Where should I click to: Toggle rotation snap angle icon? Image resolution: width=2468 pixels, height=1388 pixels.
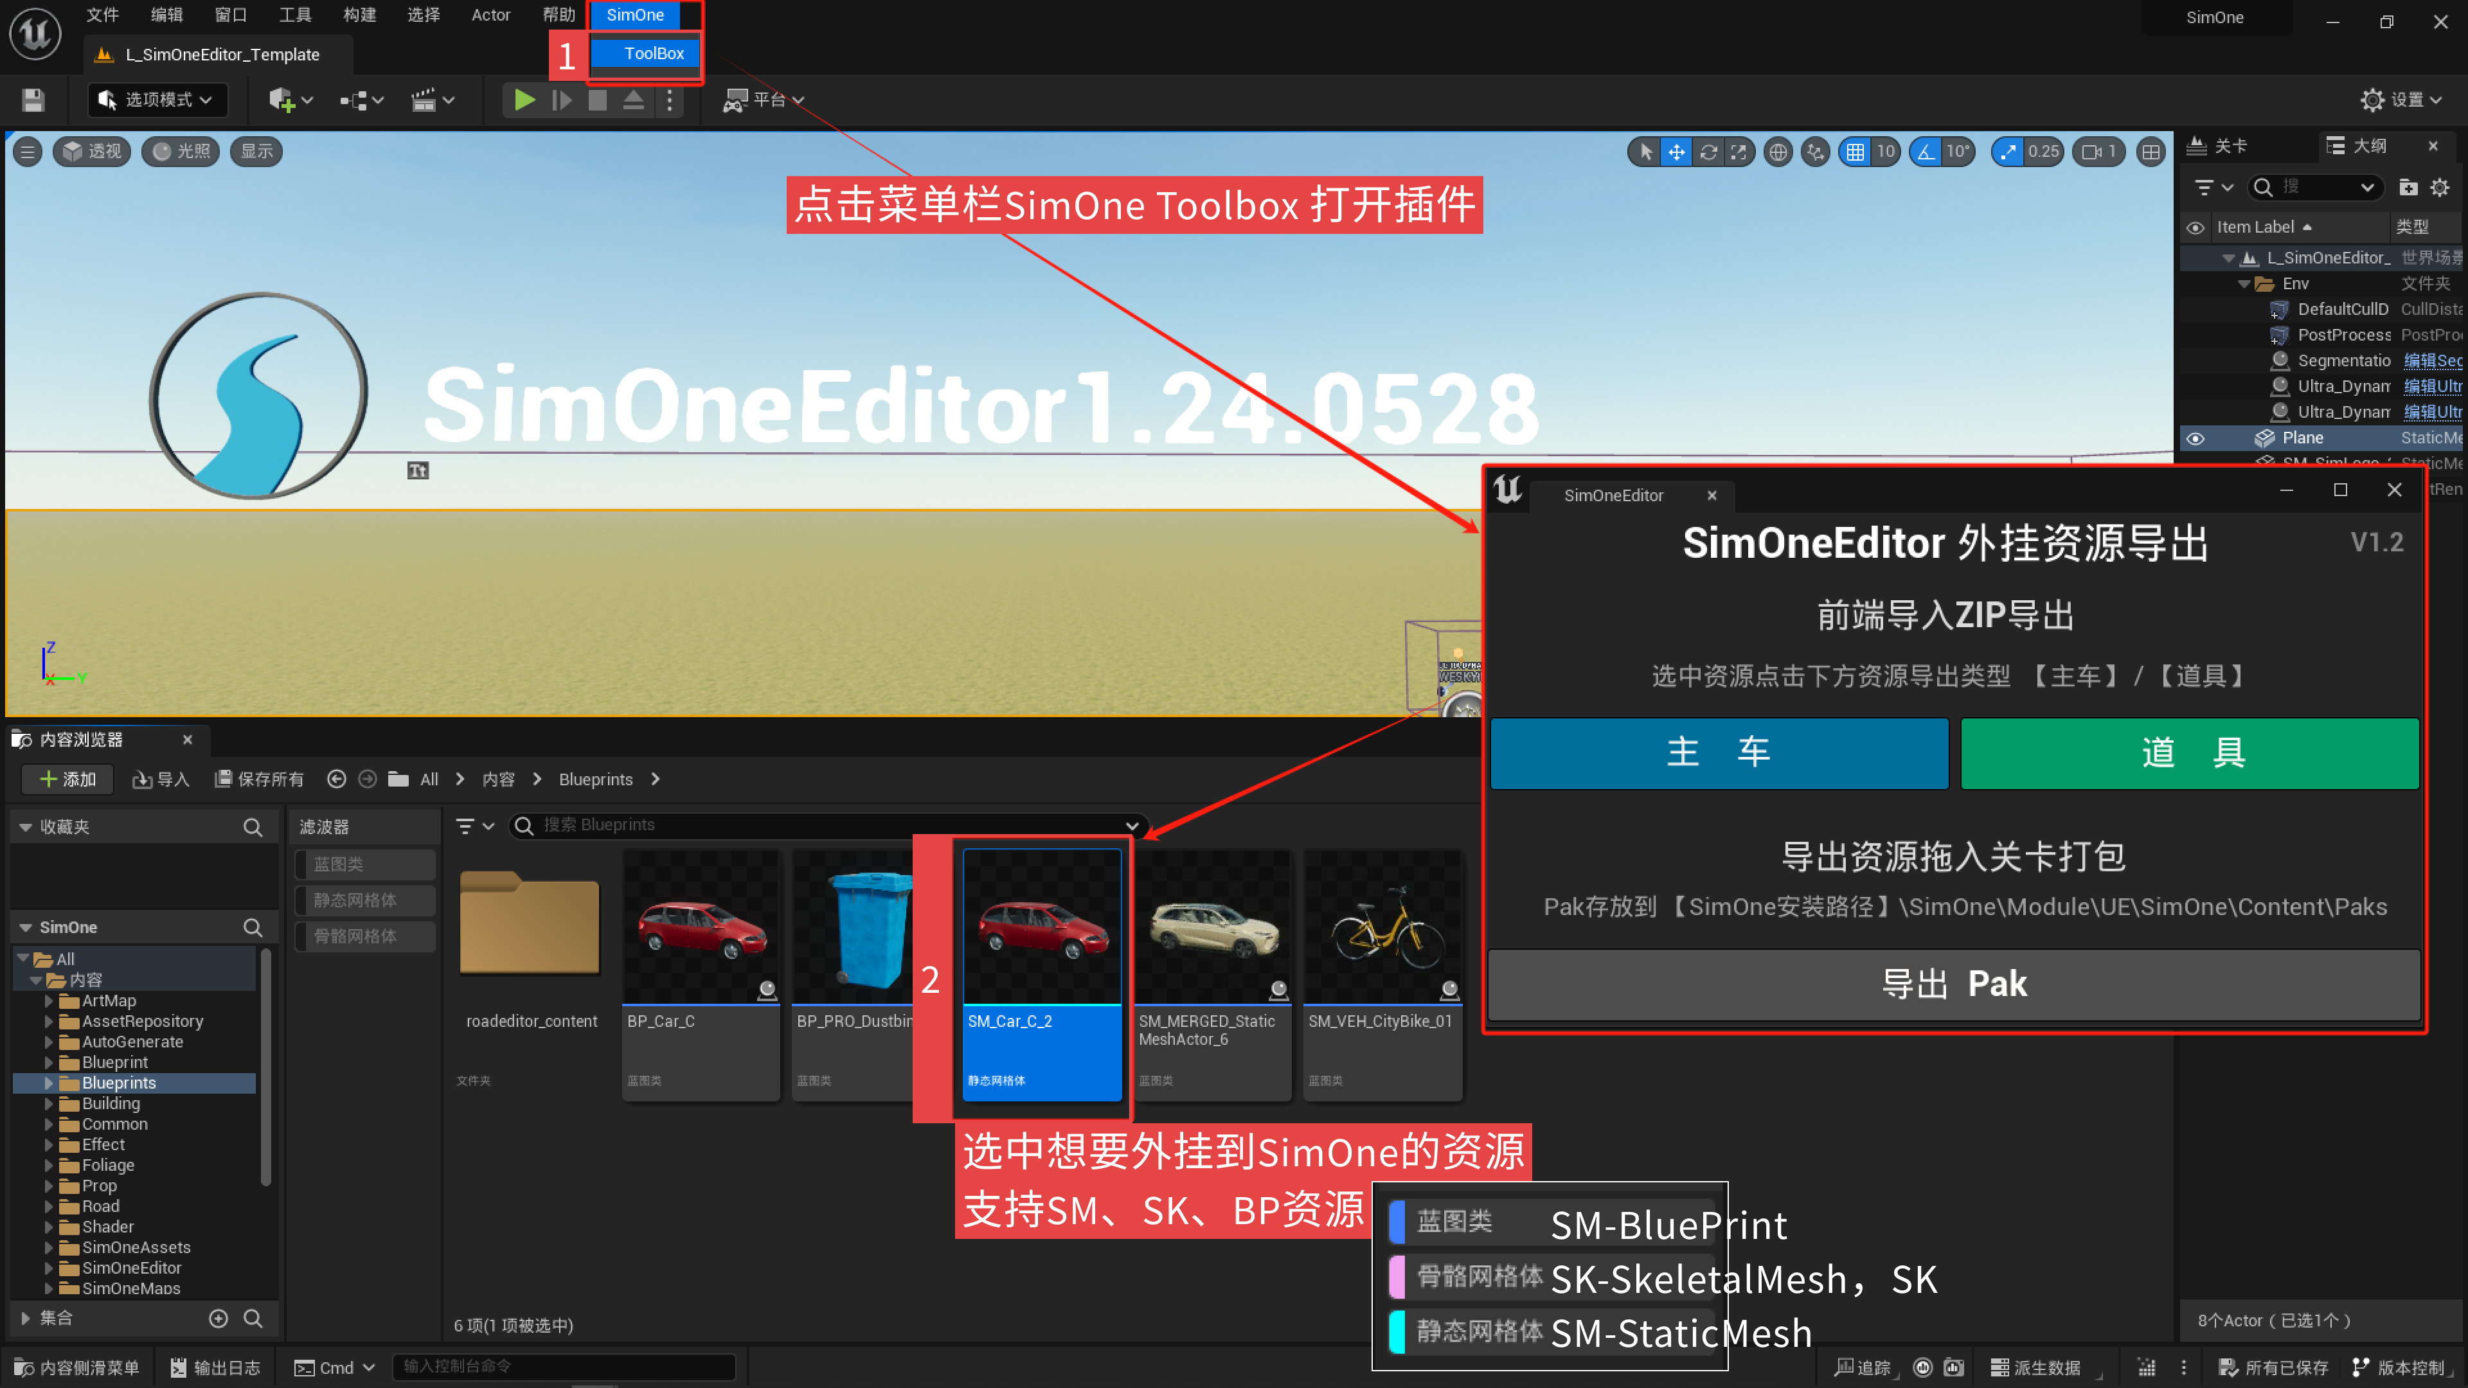1926,152
